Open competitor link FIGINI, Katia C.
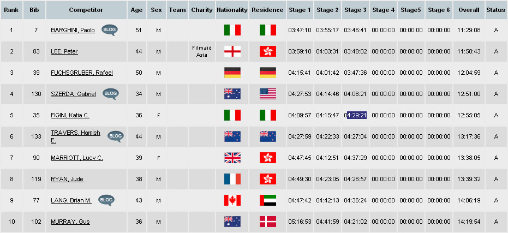 tap(70, 115)
